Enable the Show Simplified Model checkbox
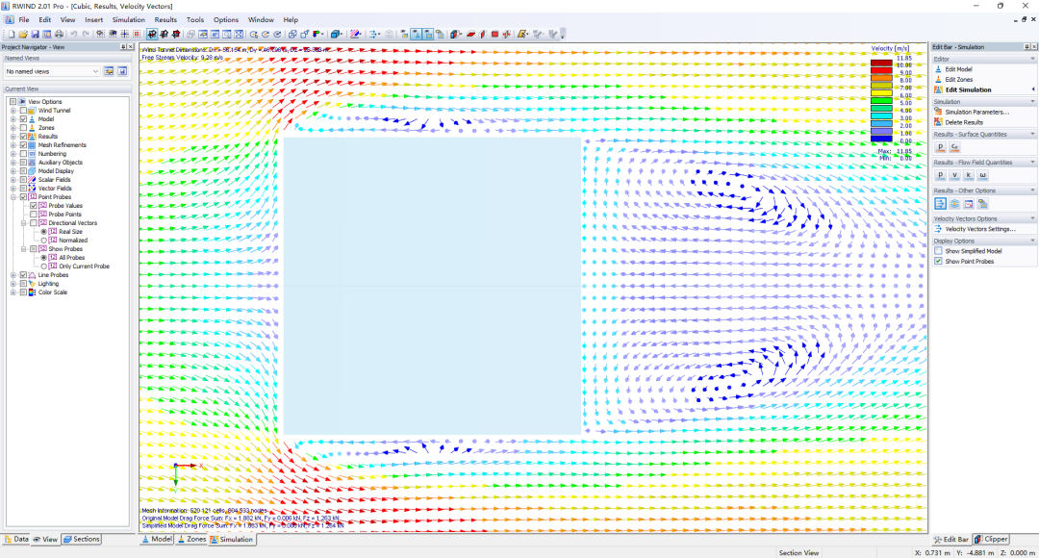This screenshot has width=1039, height=558. (938, 251)
